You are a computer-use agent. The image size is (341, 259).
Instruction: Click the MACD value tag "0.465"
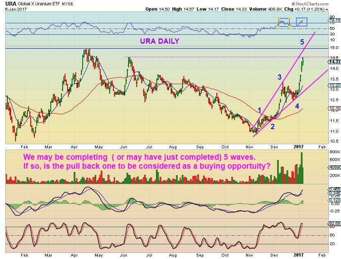334,190
